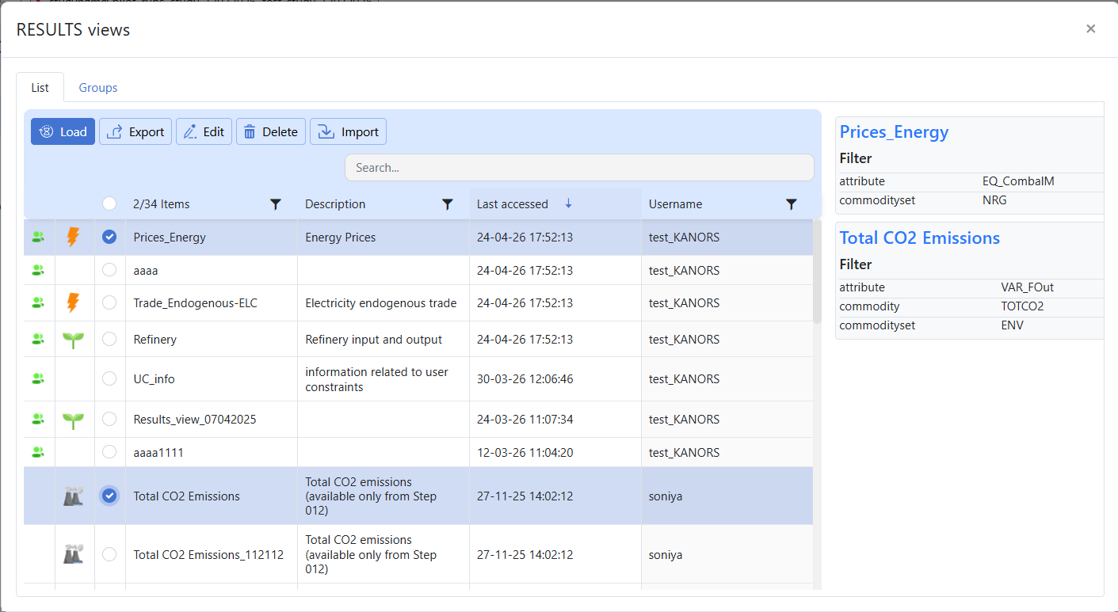Select the List tab

40,88
